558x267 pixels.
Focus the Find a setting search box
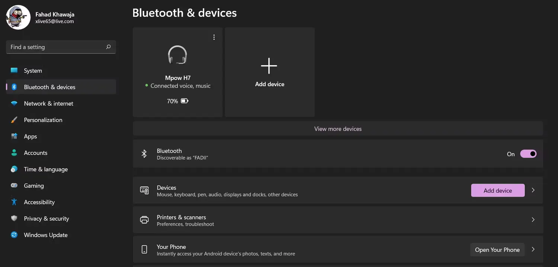pos(56,47)
